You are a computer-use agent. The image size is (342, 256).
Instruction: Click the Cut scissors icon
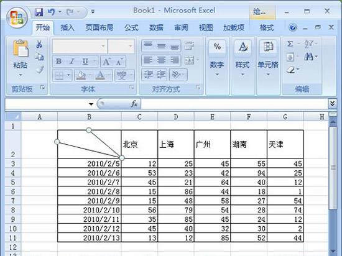tap(39, 44)
